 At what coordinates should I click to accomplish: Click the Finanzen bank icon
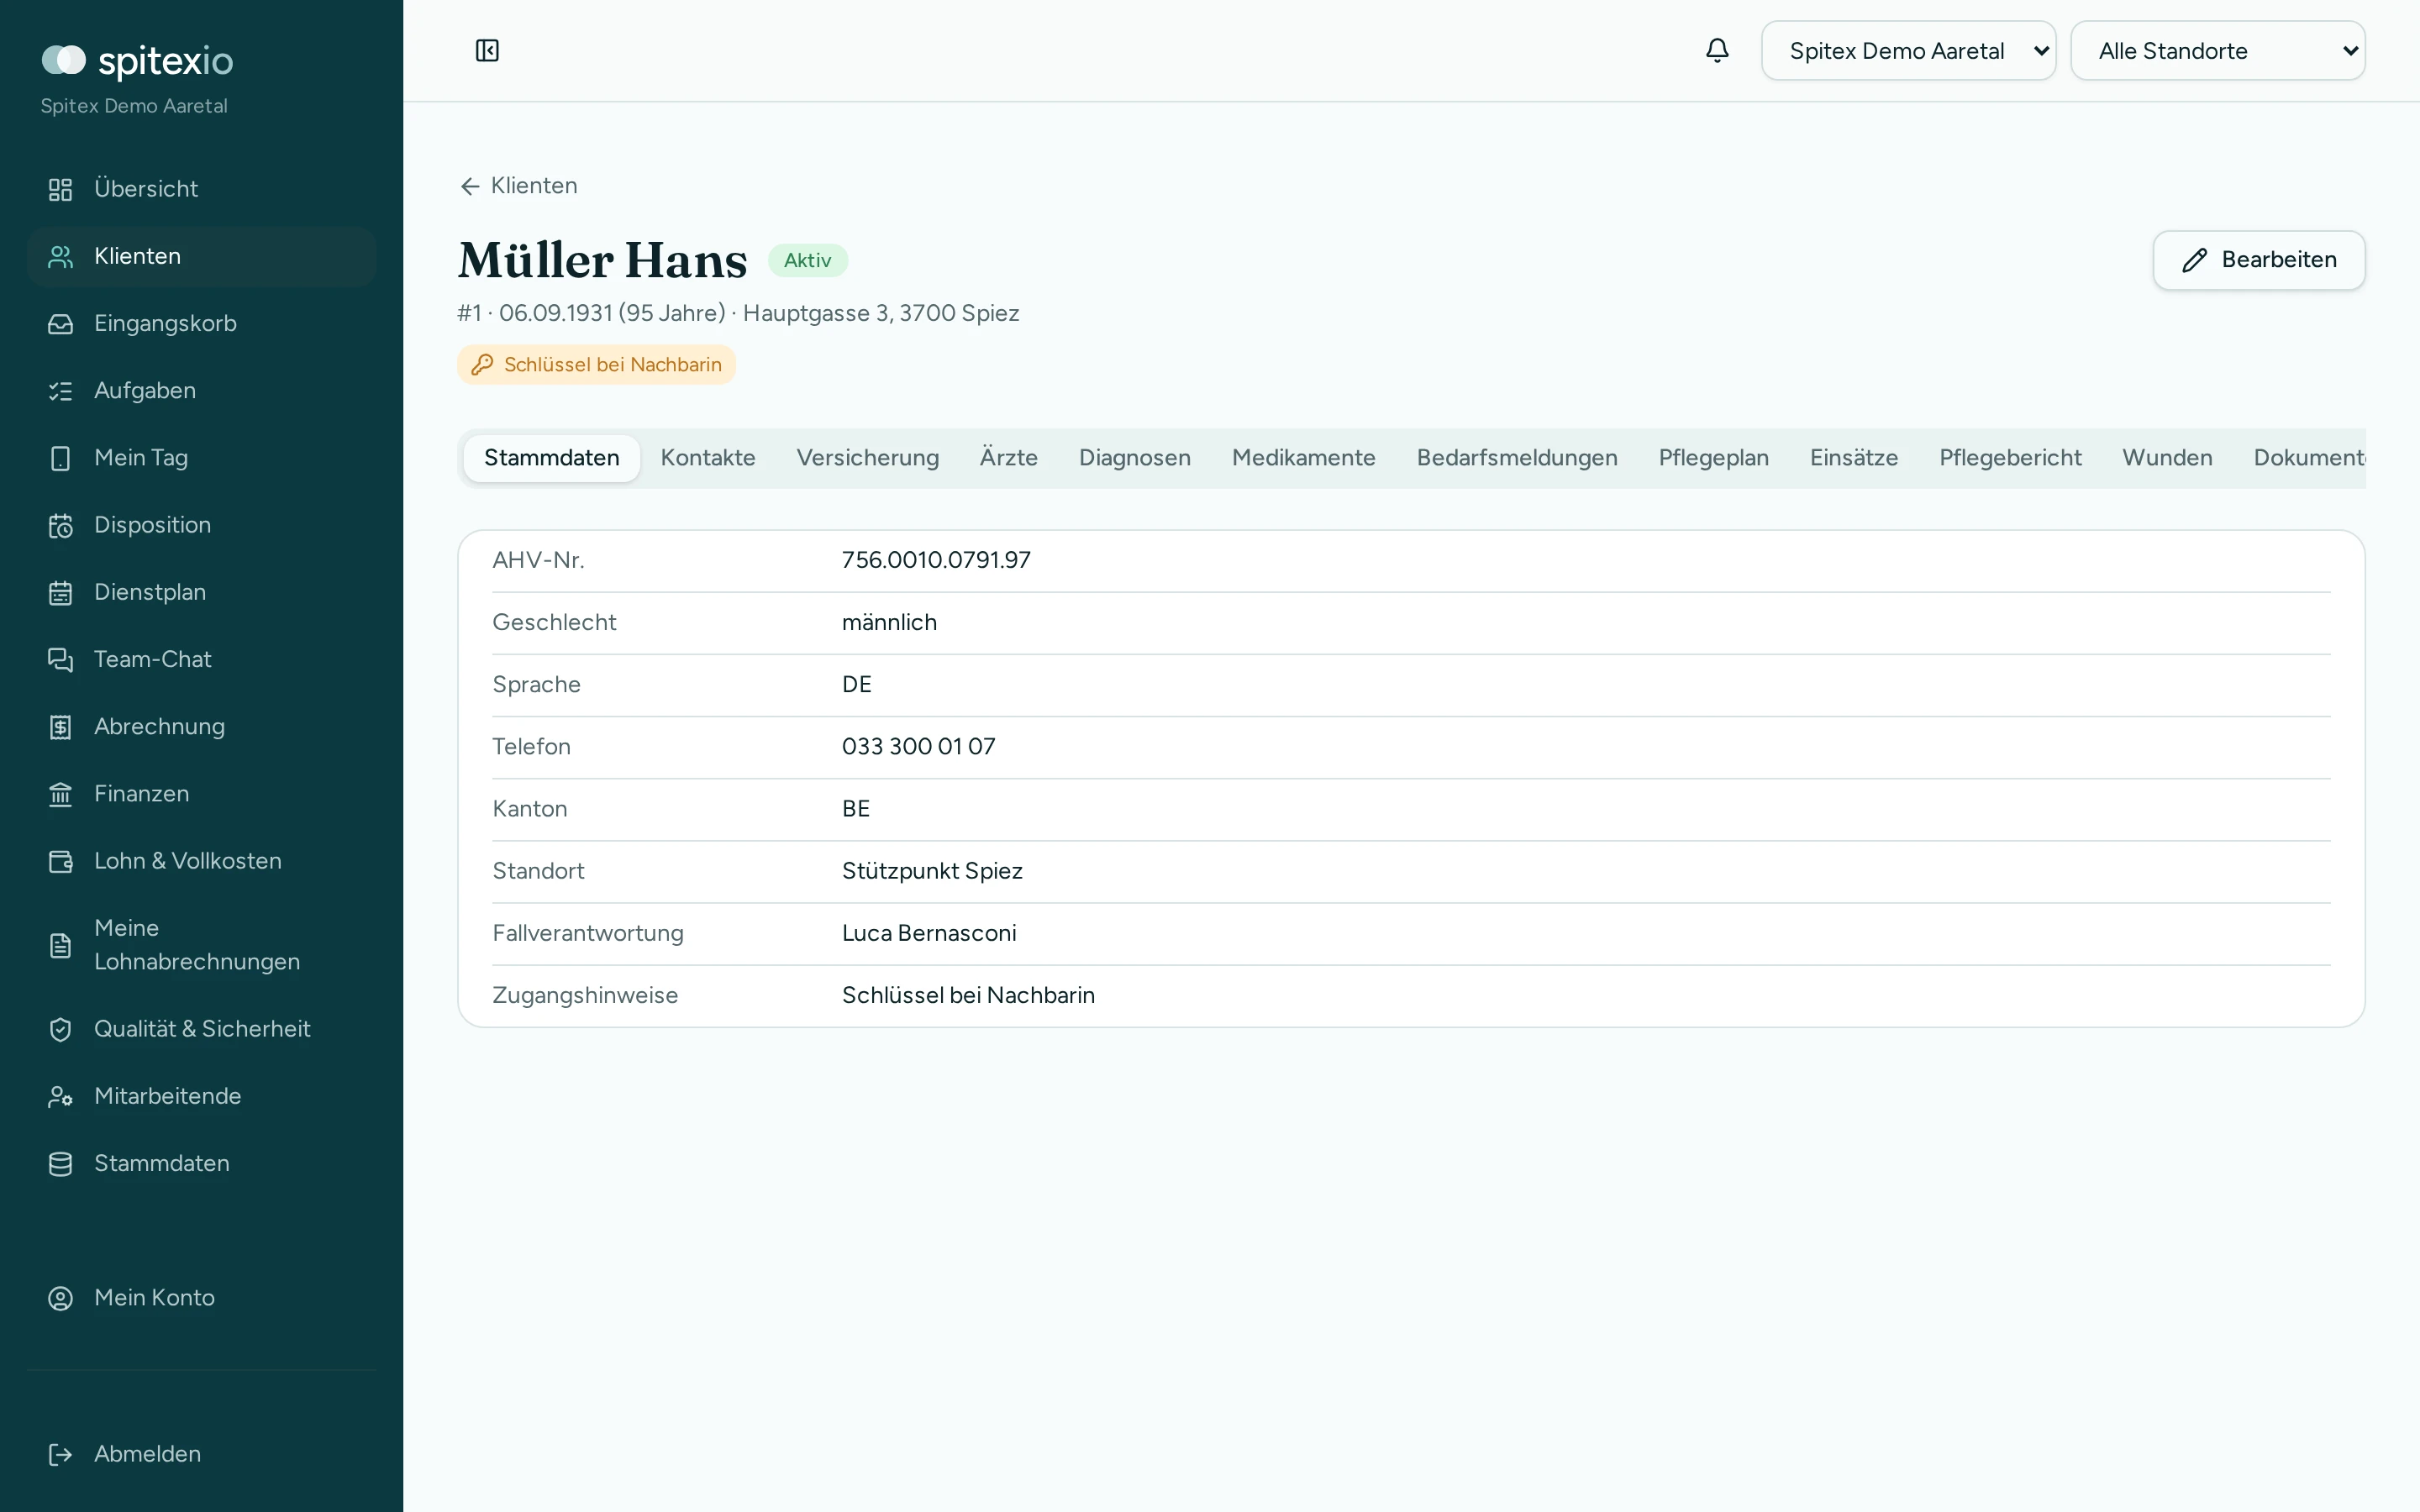[x=61, y=794]
